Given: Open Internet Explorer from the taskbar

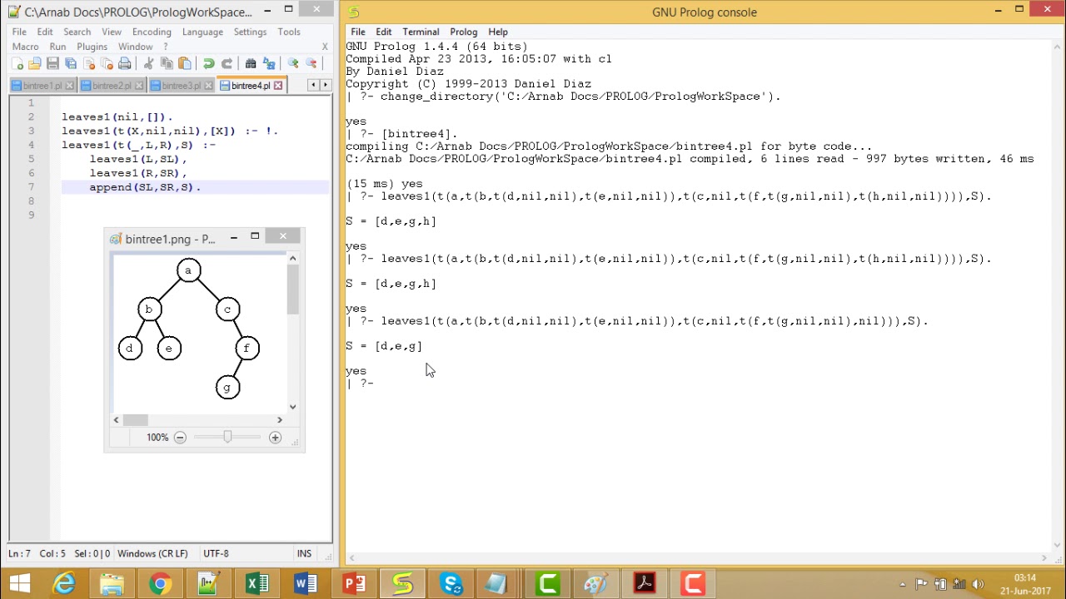Looking at the screenshot, I should click(x=64, y=584).
